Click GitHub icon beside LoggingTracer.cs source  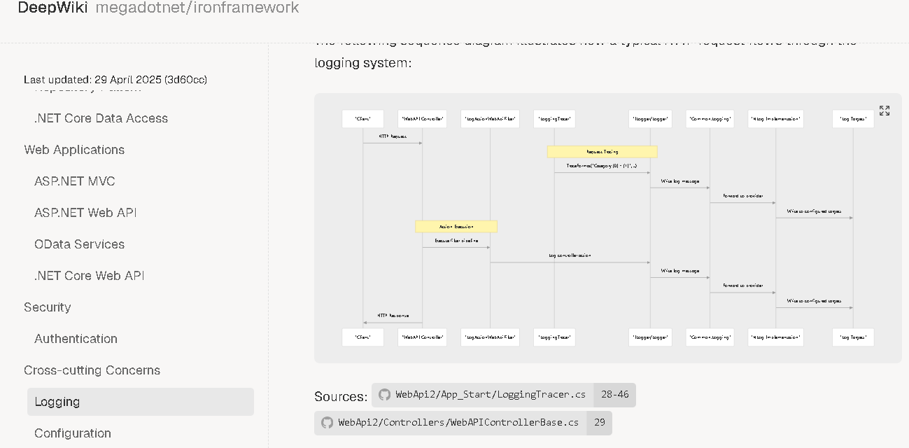pos(384,395)
